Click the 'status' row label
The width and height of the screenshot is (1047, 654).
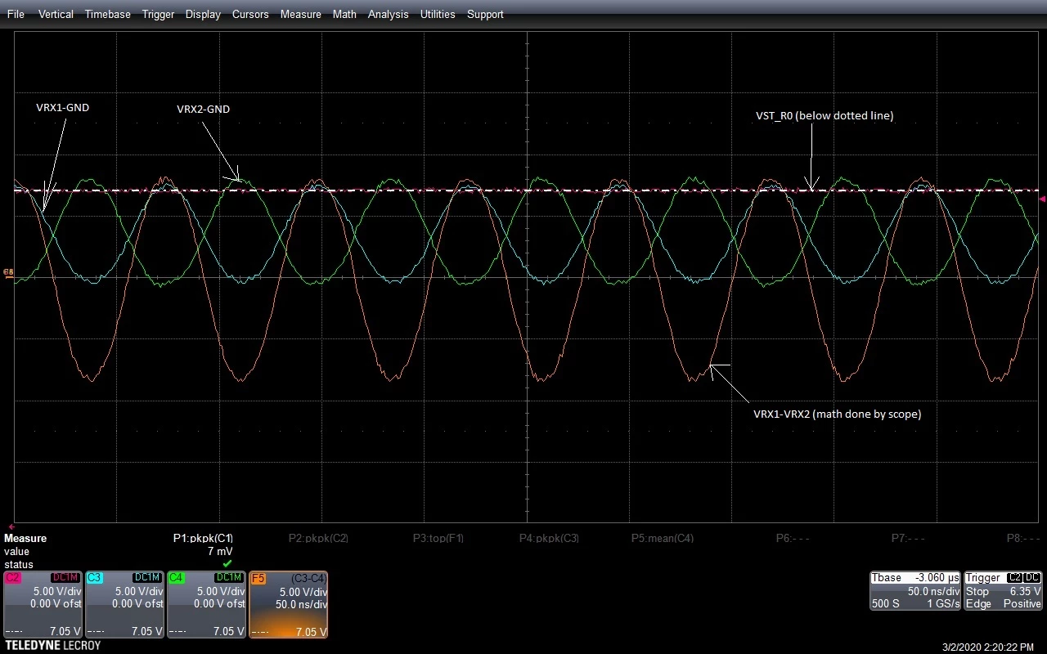coord(19,565)
